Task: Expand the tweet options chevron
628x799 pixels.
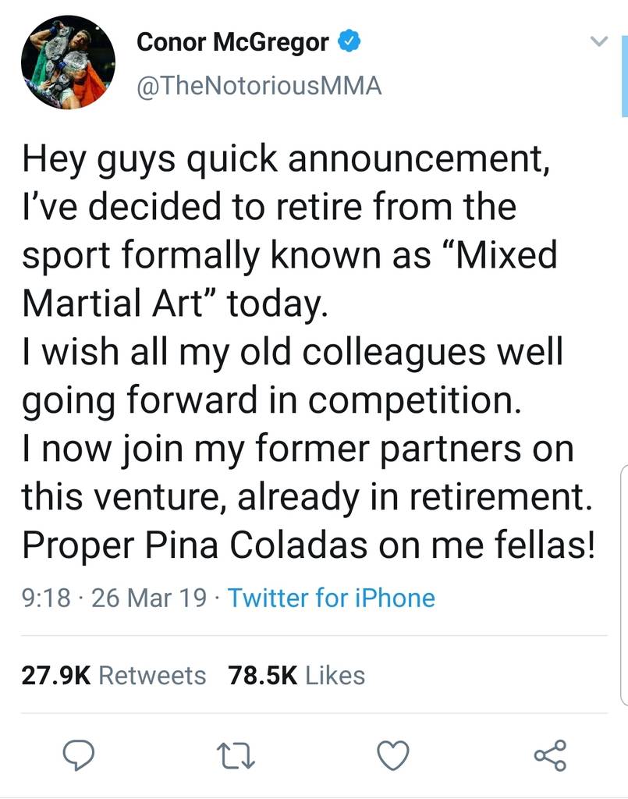Action: [x=598, y=41]
